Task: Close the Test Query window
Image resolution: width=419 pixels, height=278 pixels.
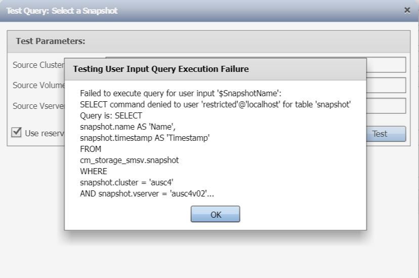Action: (407, 10)
